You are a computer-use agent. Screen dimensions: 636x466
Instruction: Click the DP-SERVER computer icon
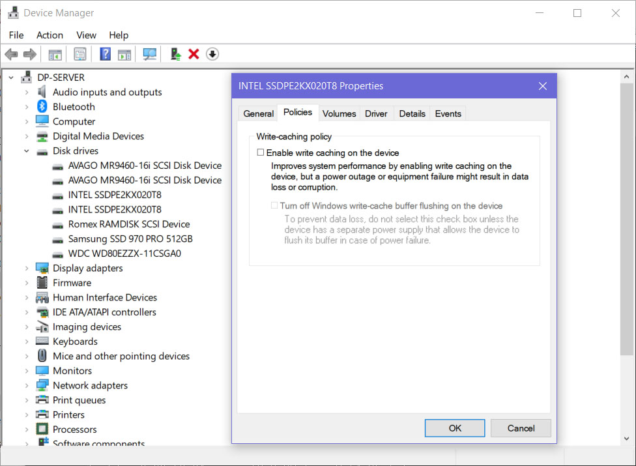(27, 77)
